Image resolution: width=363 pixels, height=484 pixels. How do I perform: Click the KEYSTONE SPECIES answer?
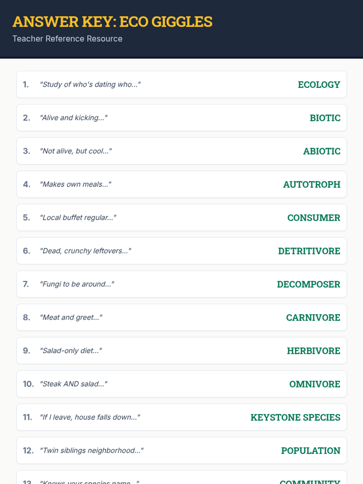click(x=295, y=417)
